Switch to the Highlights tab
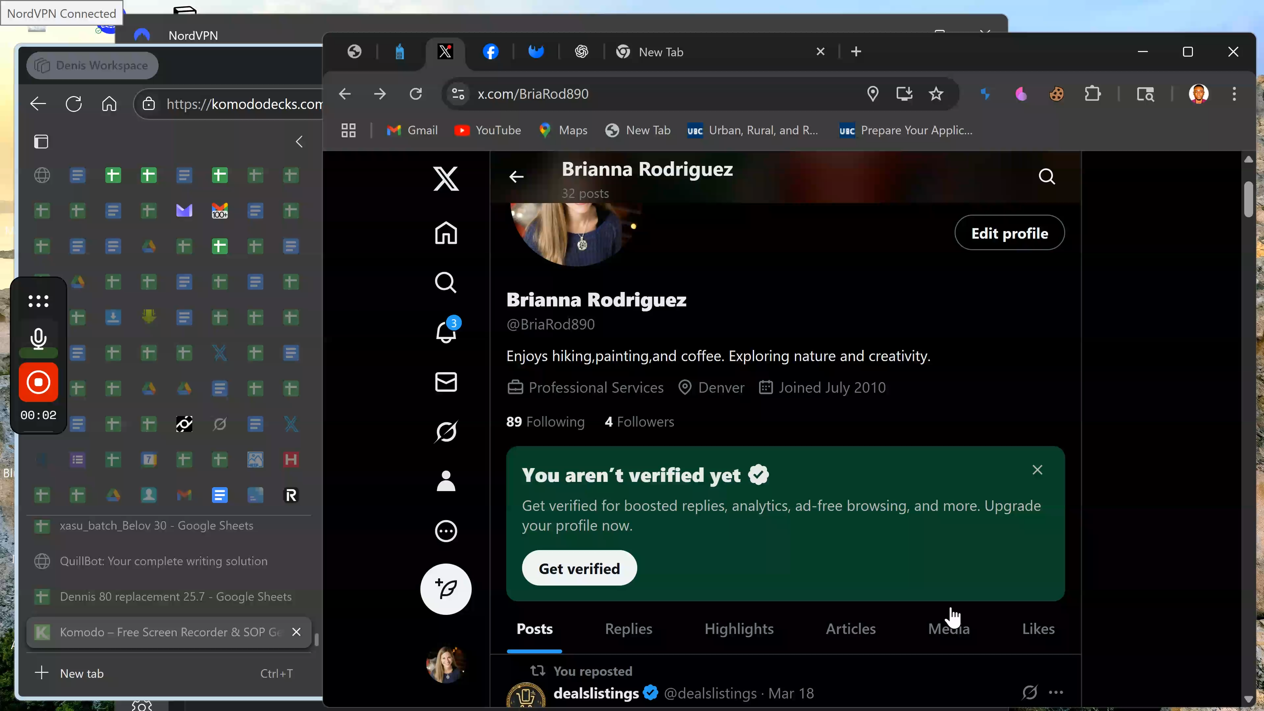 (x=738, y=629)
